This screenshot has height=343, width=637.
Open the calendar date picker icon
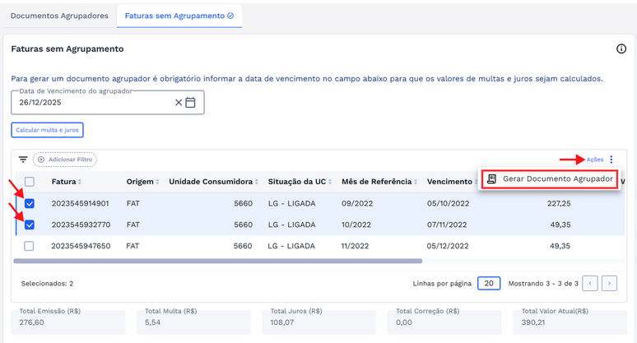[x=191, y=103]
